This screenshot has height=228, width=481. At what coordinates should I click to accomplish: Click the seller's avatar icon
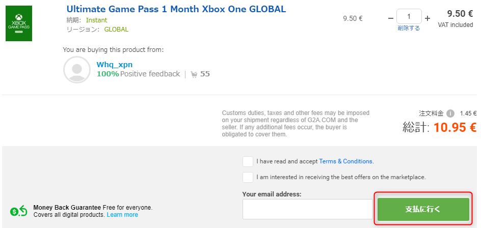coord(76,69)
